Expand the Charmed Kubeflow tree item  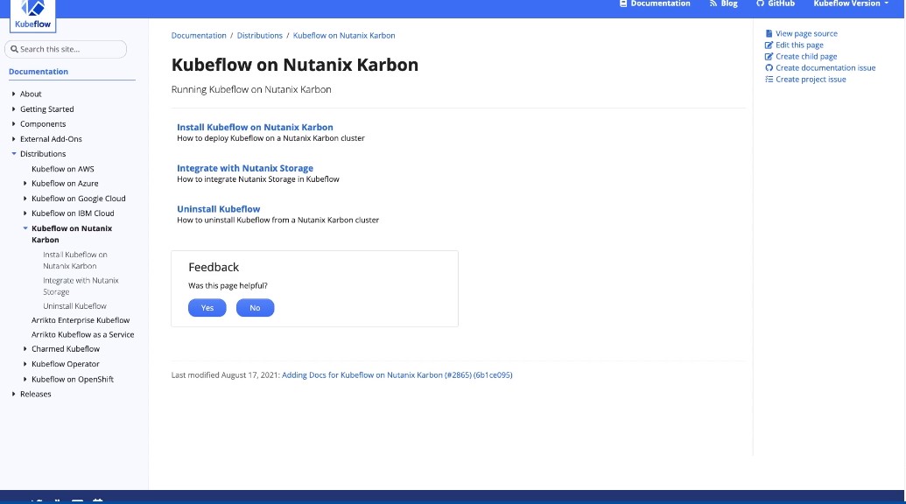[x=25, y=349]
